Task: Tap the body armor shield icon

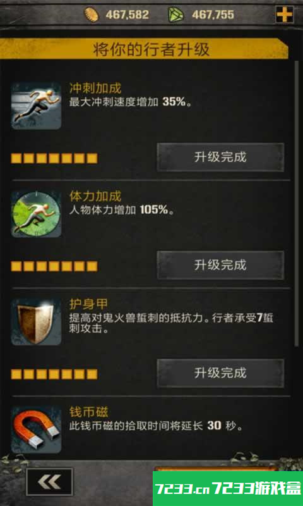Action: coord(36,321)
